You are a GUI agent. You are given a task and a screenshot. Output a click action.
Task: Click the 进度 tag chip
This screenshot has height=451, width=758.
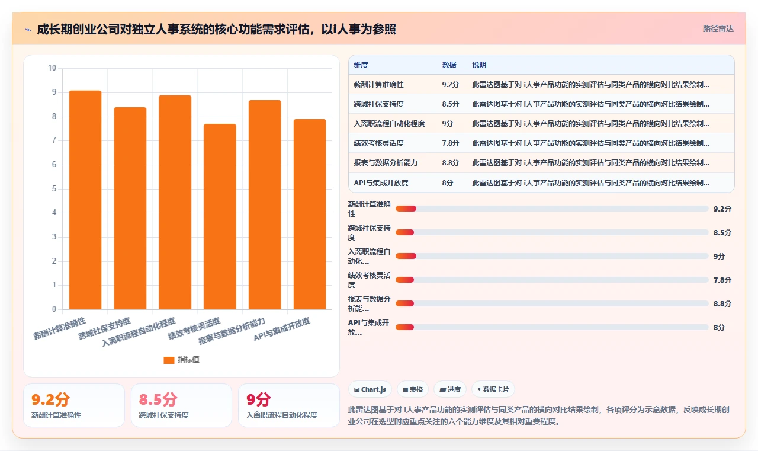point(450,389)
